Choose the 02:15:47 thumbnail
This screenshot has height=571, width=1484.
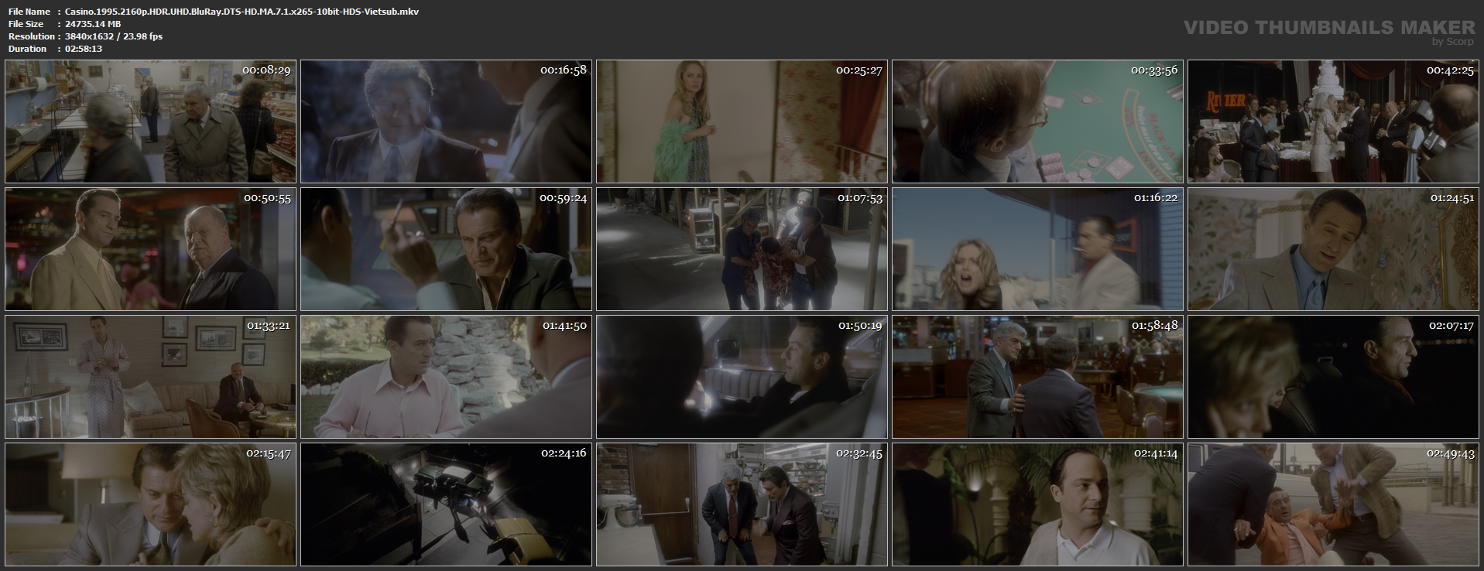coord(151,504)
